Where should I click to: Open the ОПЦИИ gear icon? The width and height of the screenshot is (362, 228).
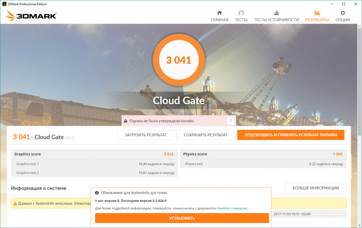pyautogui.click(x=343, y=13)
